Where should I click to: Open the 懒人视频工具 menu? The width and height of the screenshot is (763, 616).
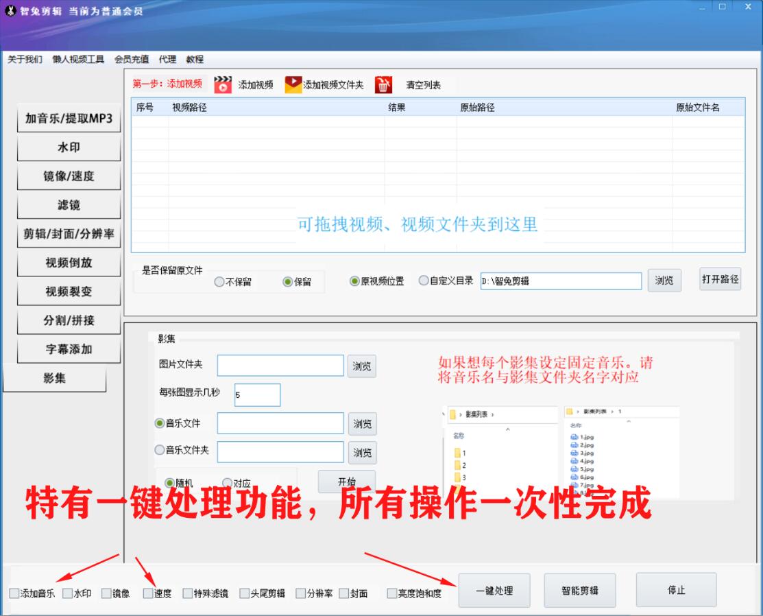click(78, 59)
